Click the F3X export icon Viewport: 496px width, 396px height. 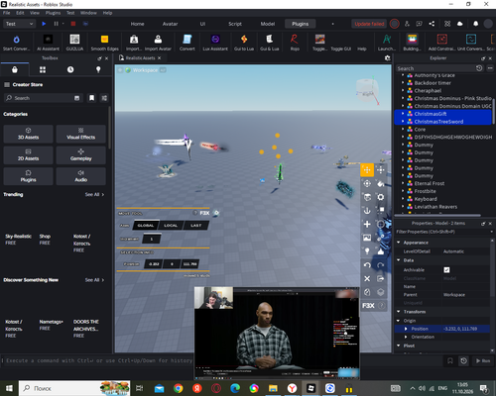(381, 278)
